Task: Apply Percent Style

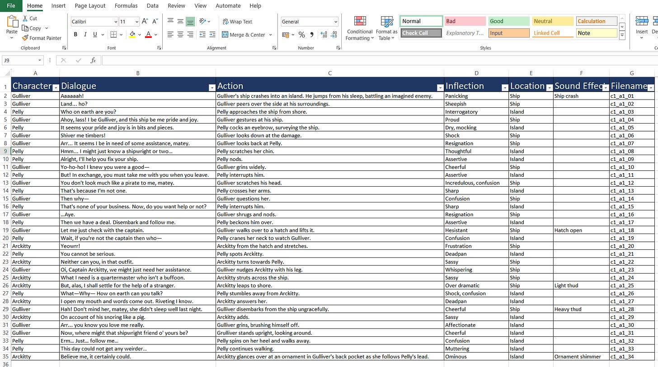Action: (301, 35)
